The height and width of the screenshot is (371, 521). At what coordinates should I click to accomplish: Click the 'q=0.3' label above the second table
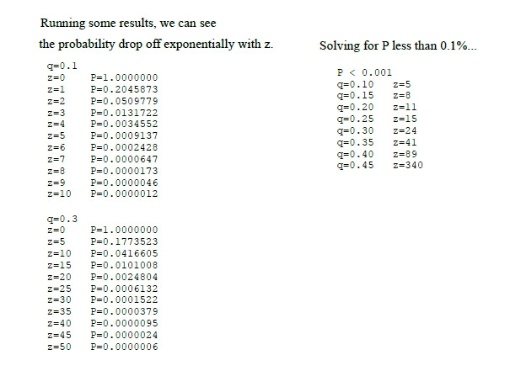coord(62,219)
